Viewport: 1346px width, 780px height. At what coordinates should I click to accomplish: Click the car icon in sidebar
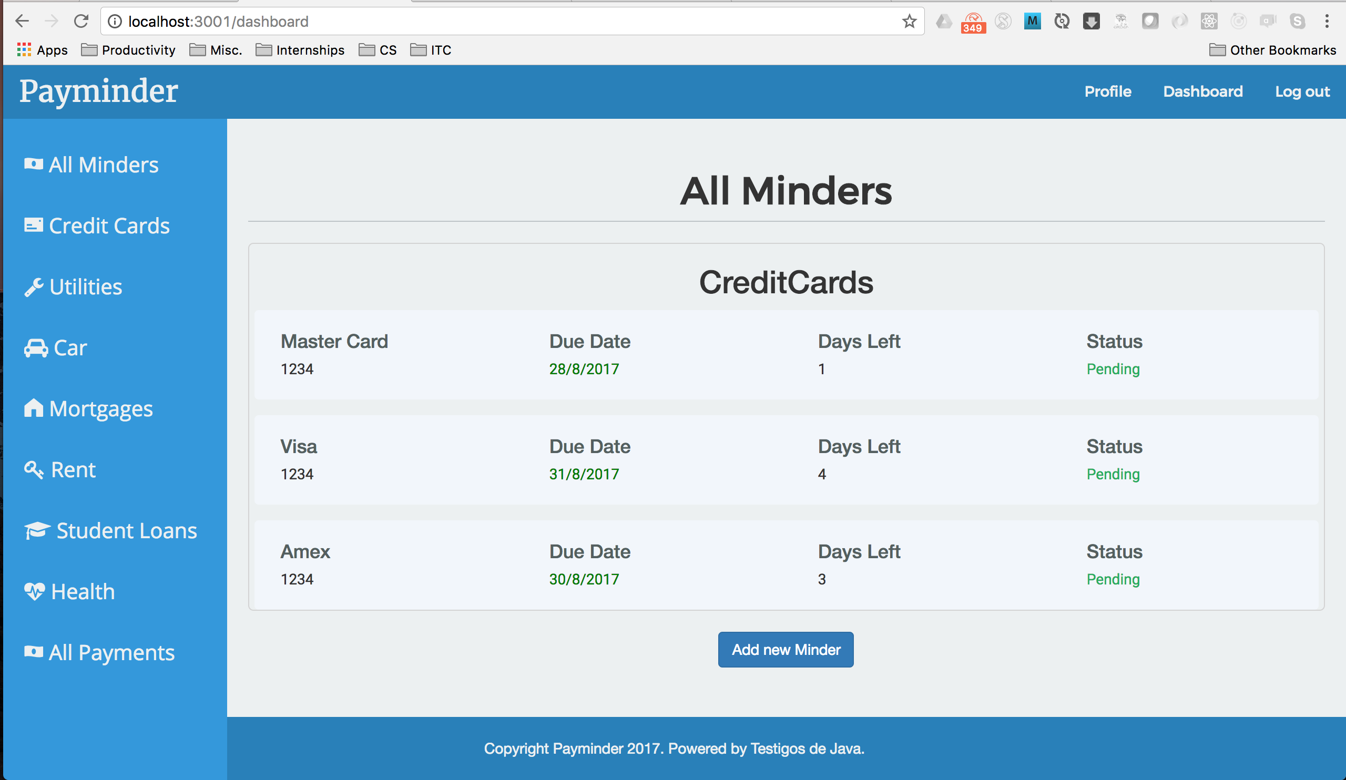(35, 348)
